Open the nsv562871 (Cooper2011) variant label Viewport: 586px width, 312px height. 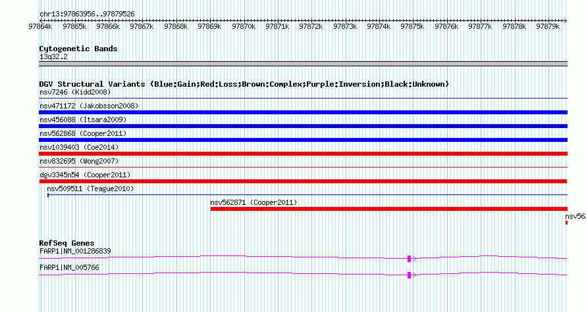[253, 202]
